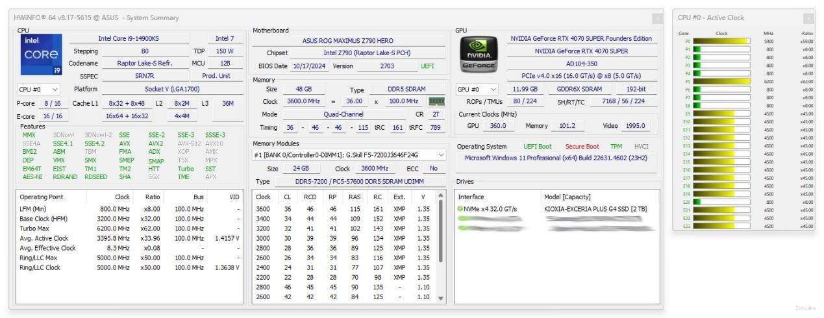Click the UEFI Boot status label
Image resolution: width=824 pixels, height=318 pixels.
click(538, 147)
